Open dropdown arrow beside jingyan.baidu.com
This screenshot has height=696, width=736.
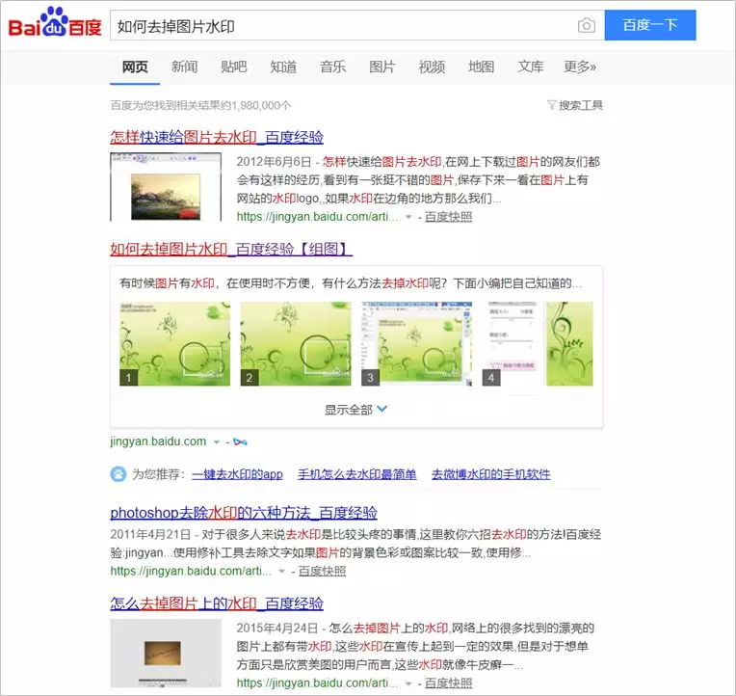pyautogui.click(x=217, y=442)
